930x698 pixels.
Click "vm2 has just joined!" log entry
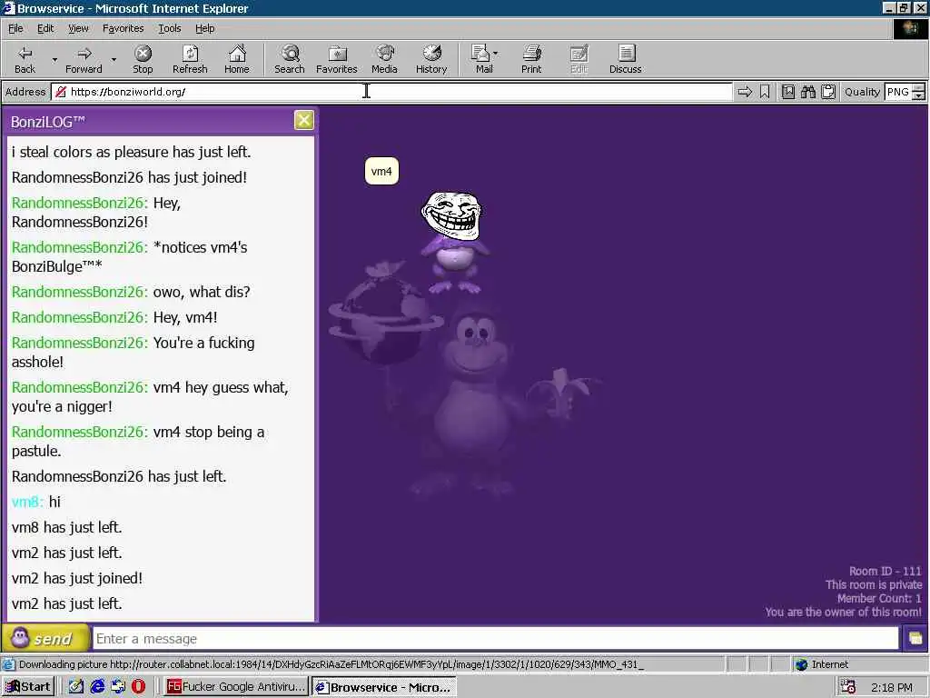click(77, 578)
